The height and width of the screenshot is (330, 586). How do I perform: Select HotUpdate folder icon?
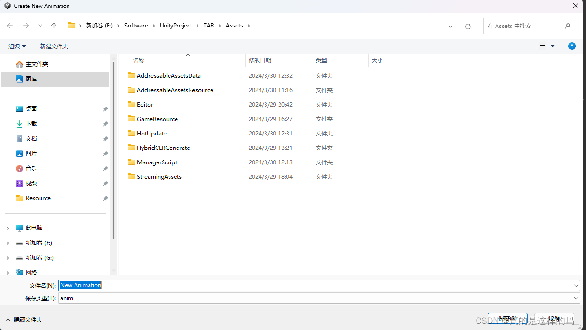pyautogui.click(x=131, y=133)
